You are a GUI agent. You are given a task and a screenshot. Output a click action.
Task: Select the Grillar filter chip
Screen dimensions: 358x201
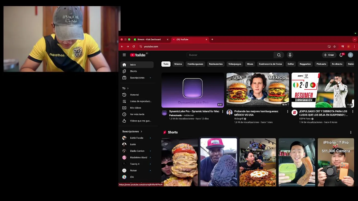coord(291,64)
